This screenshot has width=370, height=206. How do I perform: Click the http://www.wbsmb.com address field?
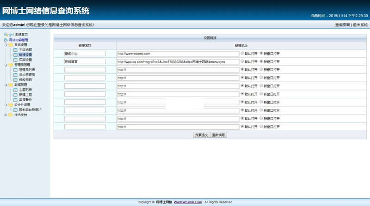(178, 54)
